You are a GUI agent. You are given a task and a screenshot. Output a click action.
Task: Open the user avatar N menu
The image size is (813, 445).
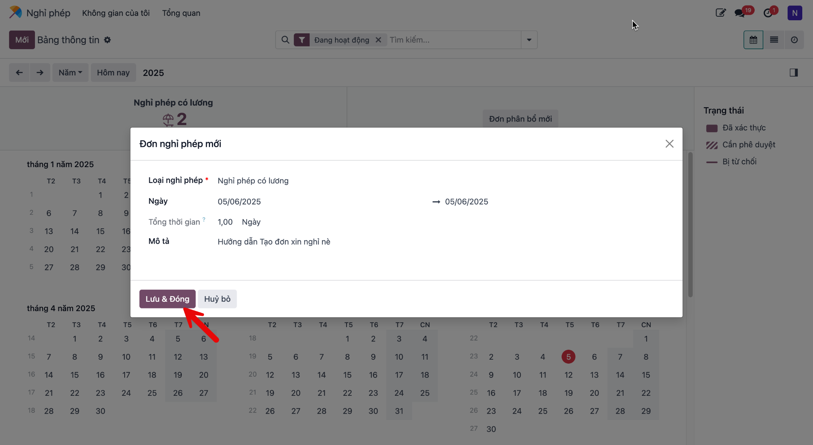coord(795,13)
